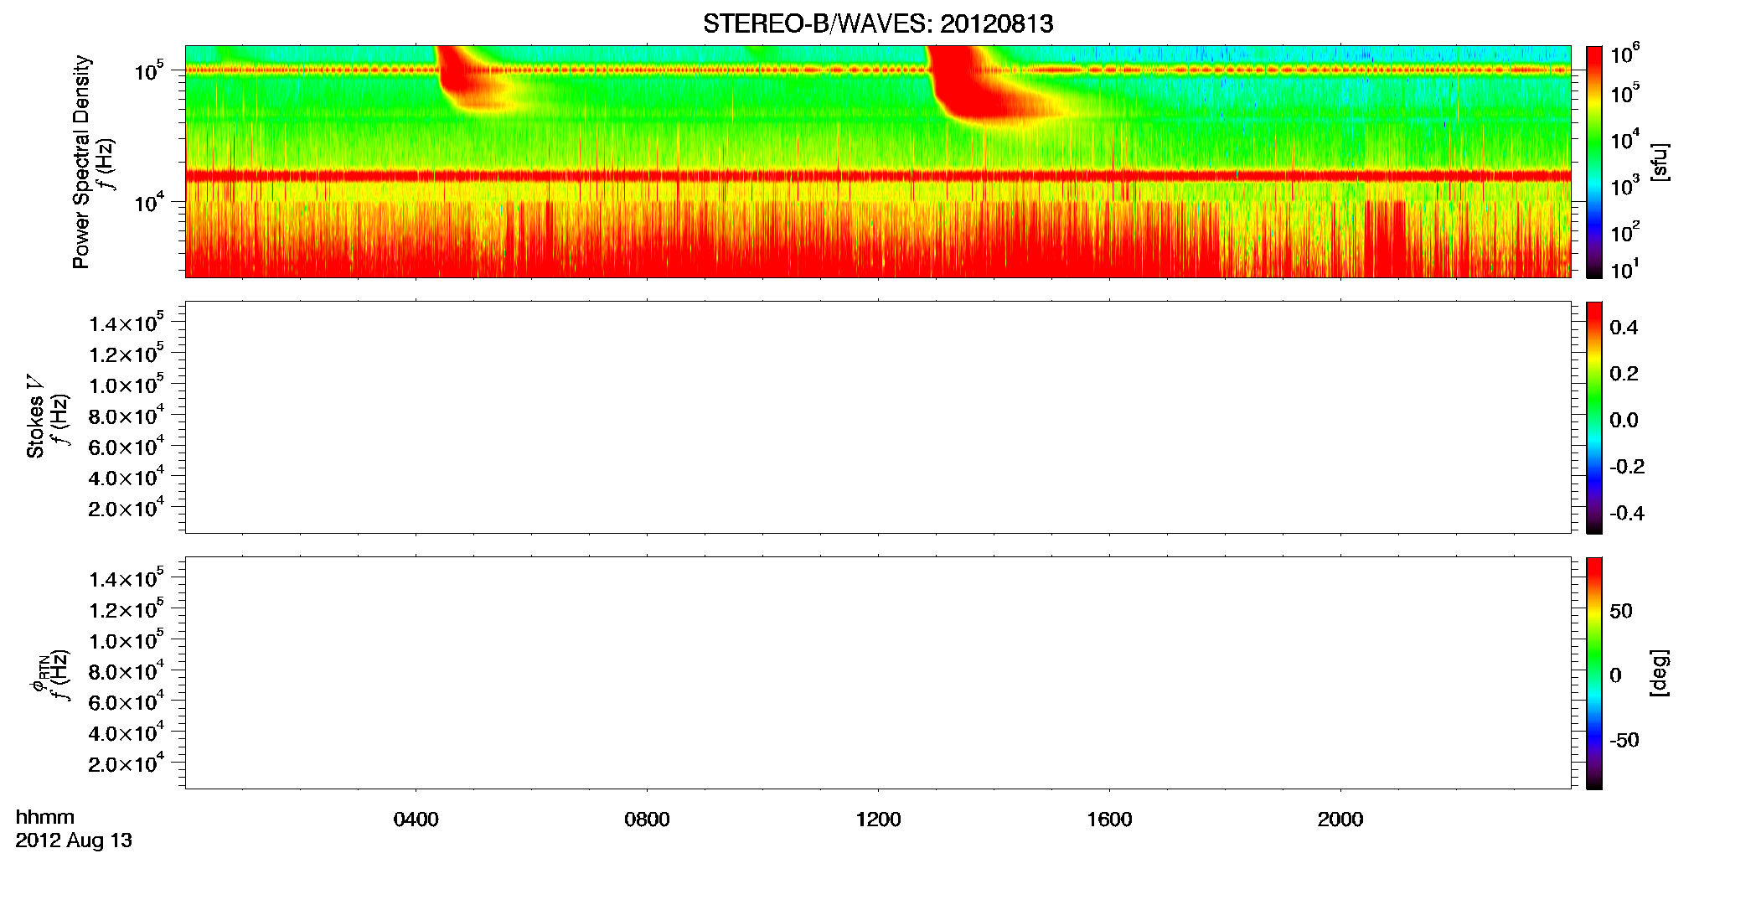Screen dimensions: 1756x905
Task: Click the phi RTN degree color bar
Action: click(1594, 673)
